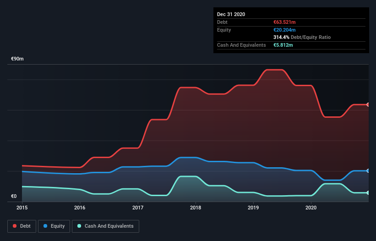
Task: Click the red Debt legend dot
Action: tap(15, 226)
